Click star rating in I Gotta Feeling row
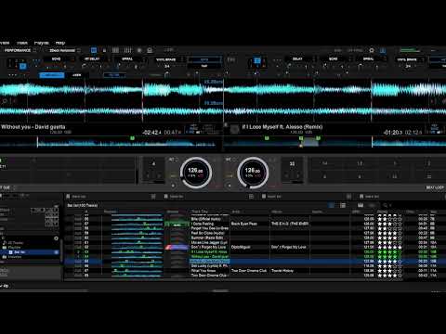Image resolution: width=446 pixels, height=334 pixels. coord(389,224)
